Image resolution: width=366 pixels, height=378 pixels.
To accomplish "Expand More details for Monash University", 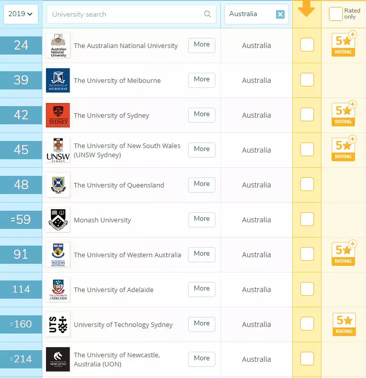I will (202, 219).
